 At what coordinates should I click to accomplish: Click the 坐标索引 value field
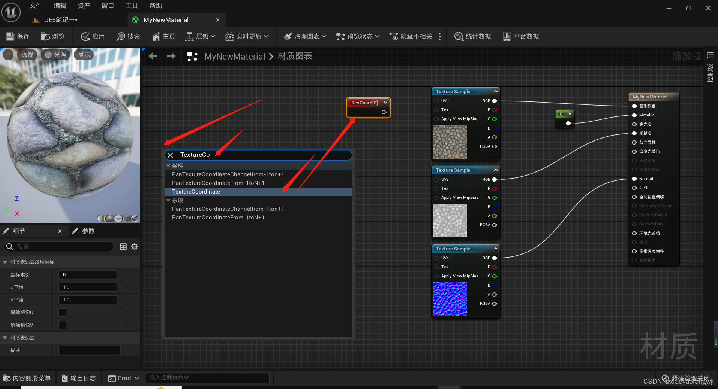click(88, 274)
